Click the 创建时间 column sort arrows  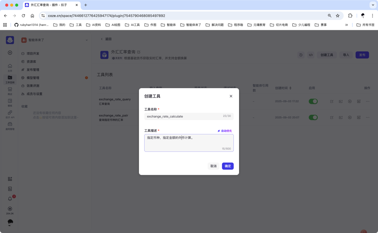coord(291,88)
